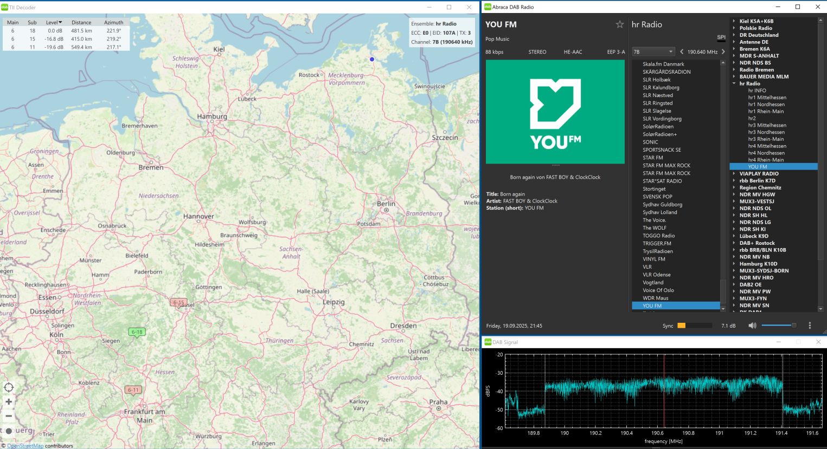This screenshot has width=827, height=449.
Task: Center the map with the crosshair button
Action: click(x=9, y=387)
